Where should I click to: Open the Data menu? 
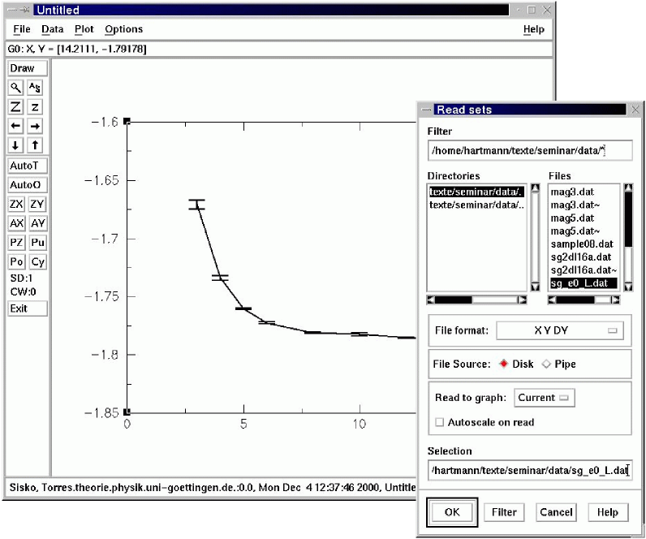(x=52, y=29)
